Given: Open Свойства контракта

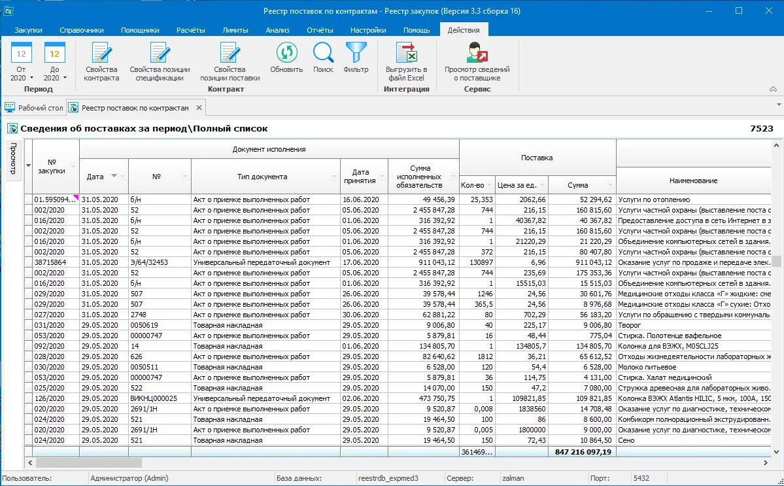Looking at the screenshot, I should coord(101,62).
